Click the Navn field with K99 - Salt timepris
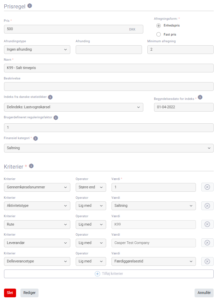 pos(109,68)
